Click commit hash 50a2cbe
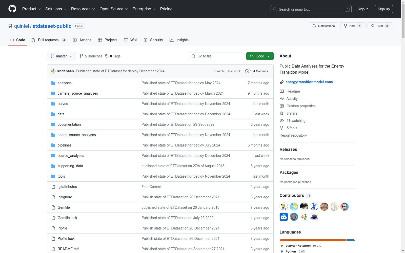 (x=219, y=71)
